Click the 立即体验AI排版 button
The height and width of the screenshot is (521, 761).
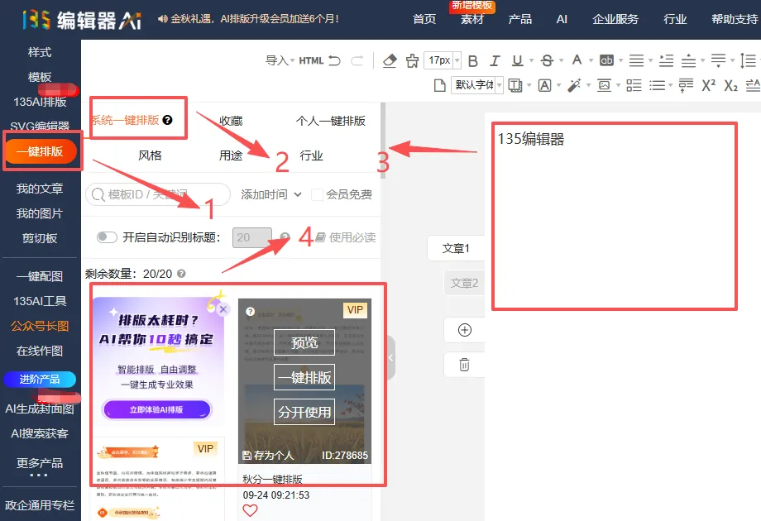pyautogui.click(x=157, y=409)
